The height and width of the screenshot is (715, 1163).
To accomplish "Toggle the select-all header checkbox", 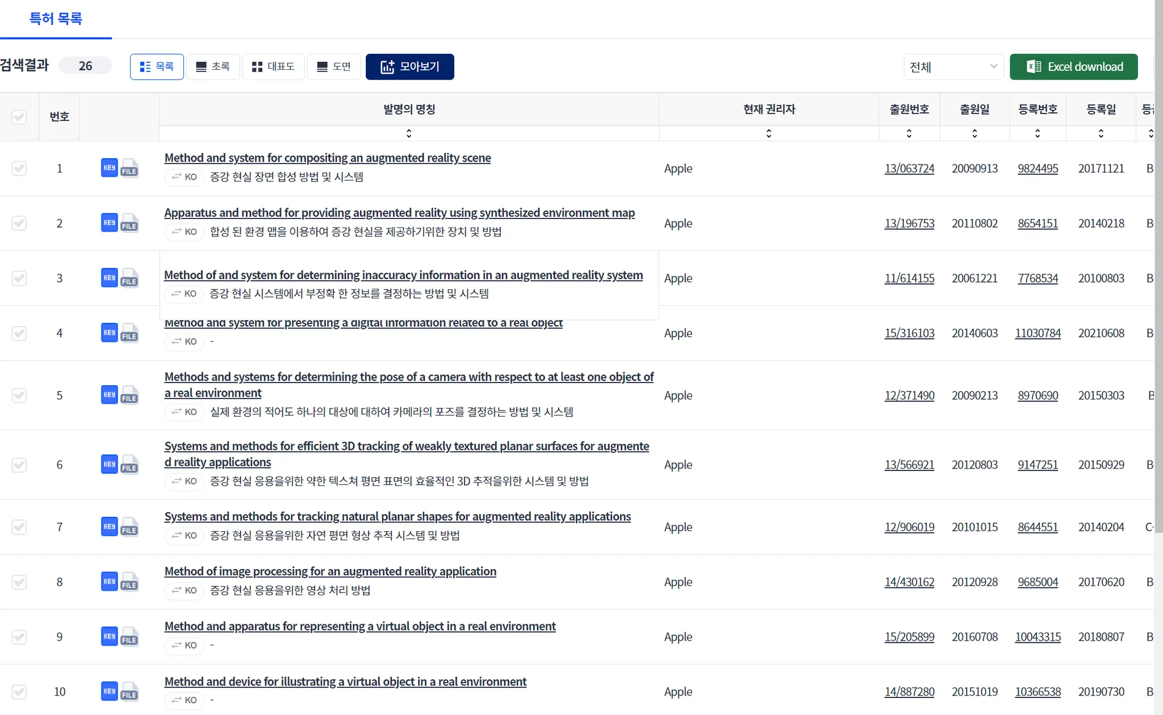I will pos(19,117).
